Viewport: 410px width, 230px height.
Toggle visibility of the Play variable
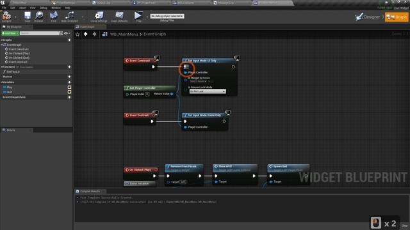tap(69, 88)
